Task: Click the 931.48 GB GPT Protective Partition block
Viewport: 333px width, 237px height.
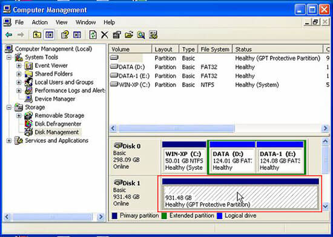Action: point(240,194)
